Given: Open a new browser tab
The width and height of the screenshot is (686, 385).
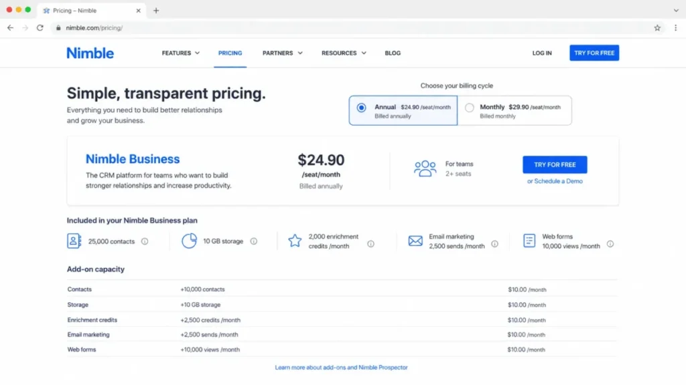Looking at the screenshot, I should 156,11.
